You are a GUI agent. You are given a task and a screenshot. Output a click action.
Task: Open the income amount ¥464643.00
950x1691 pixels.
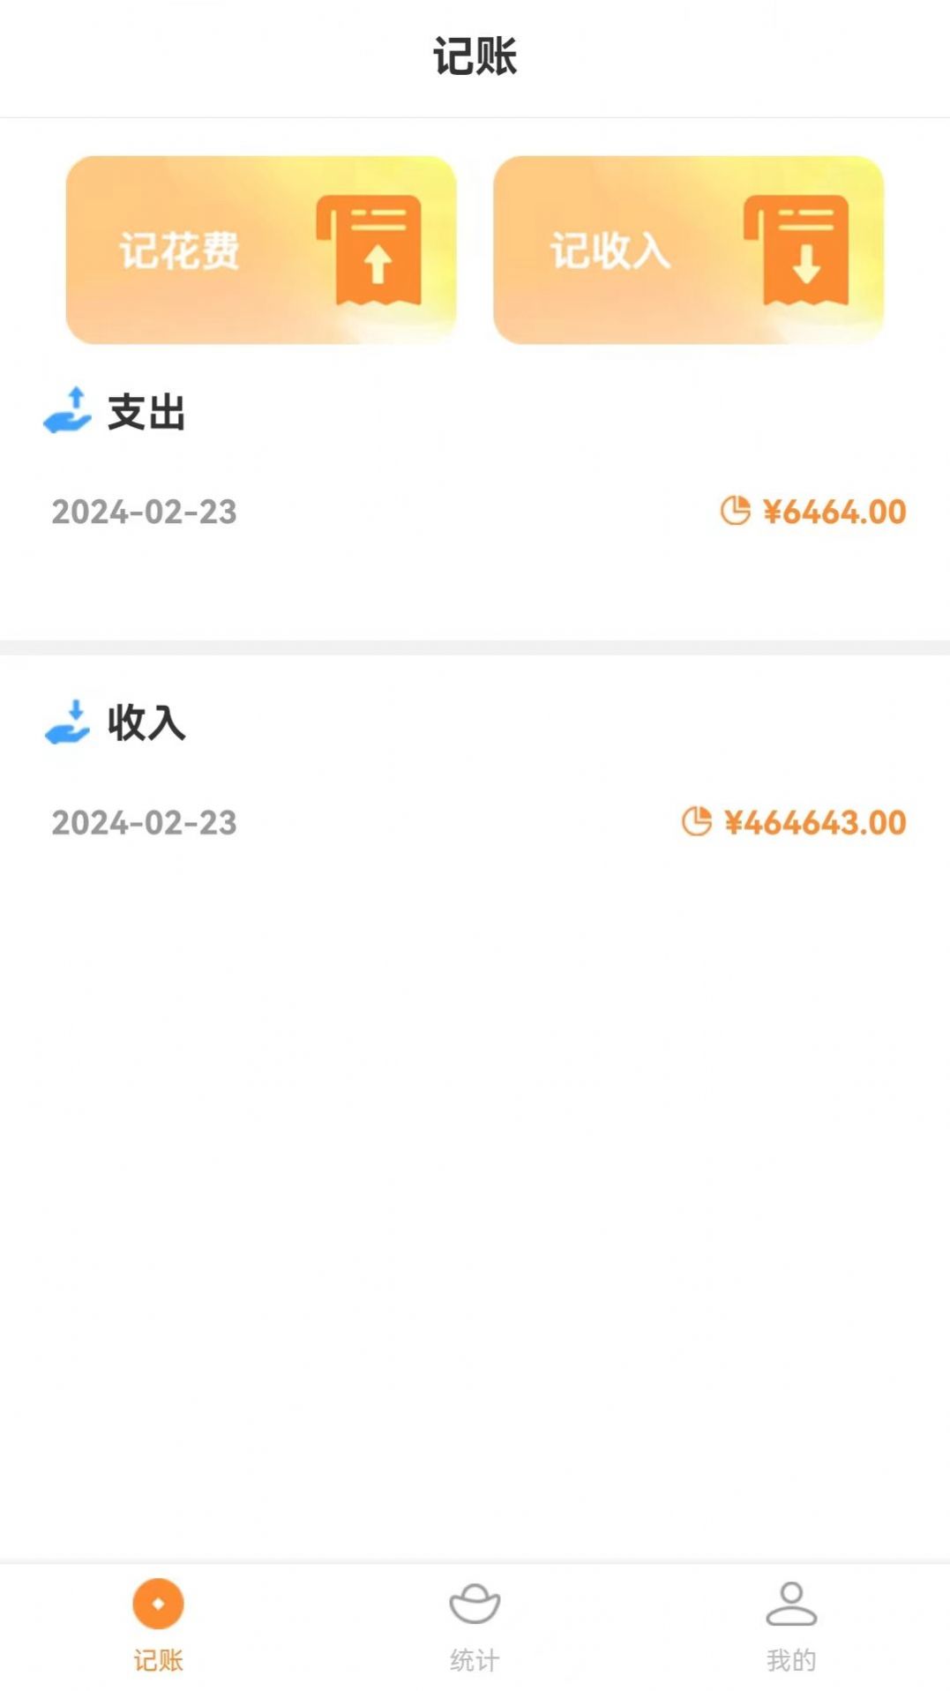pyautogui.click(x=815, y=823)
